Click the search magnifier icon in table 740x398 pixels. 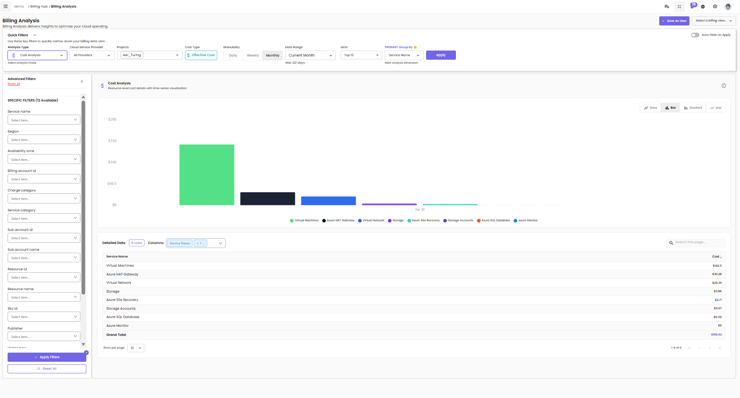click(671, 242)
